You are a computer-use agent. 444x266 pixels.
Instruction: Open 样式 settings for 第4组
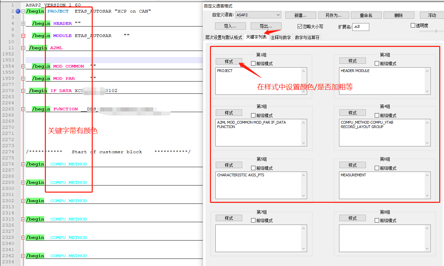pos(353,112)
